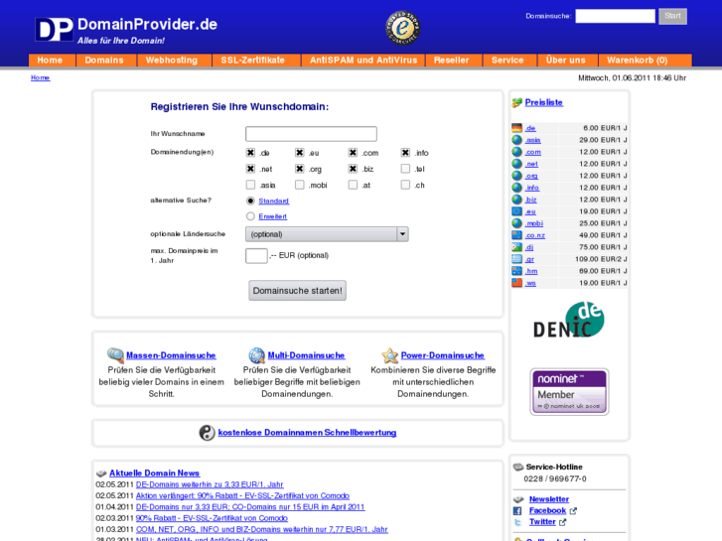Open the AntiSPAM und AntiVirus tab

363,61
